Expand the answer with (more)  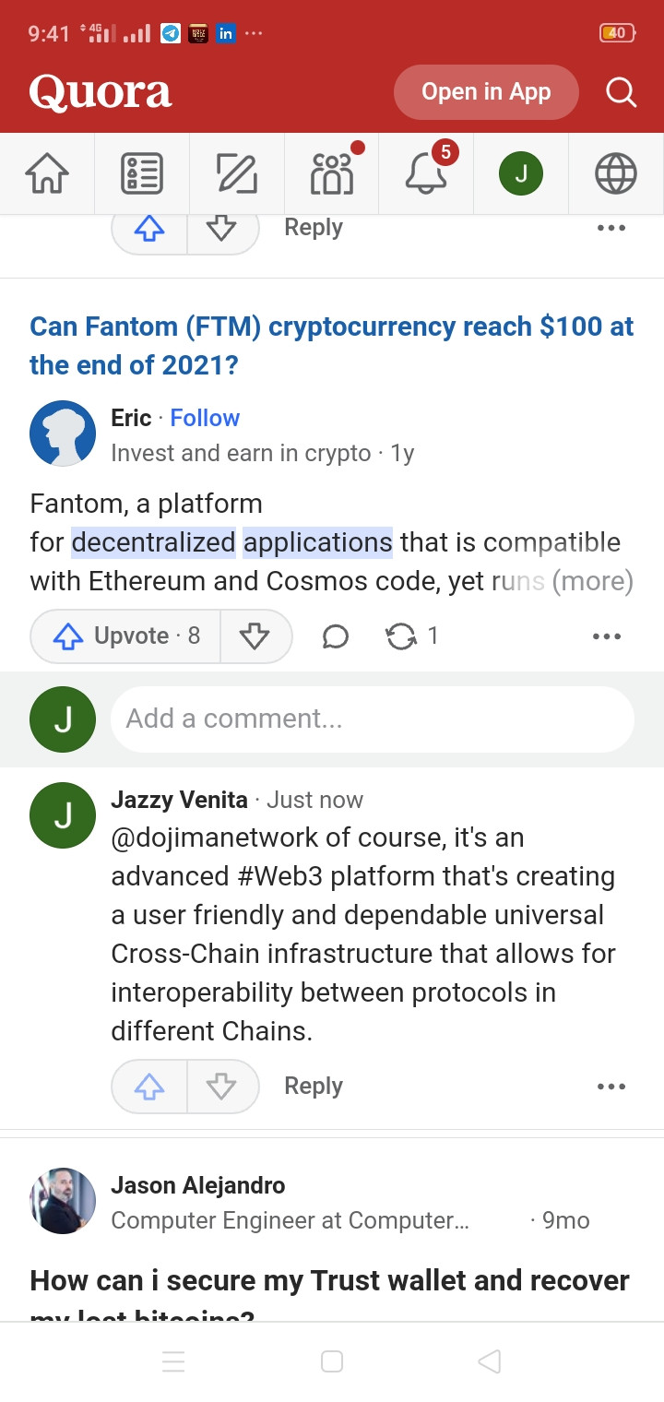[x=592, y=582]
